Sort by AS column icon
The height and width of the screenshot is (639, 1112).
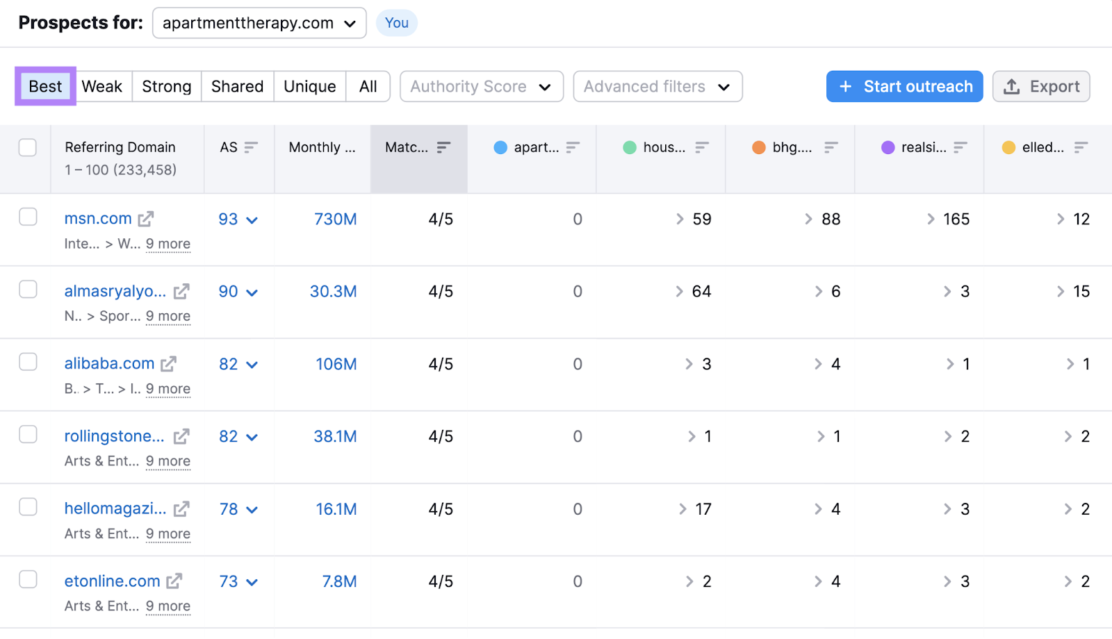tap(251, 147)
